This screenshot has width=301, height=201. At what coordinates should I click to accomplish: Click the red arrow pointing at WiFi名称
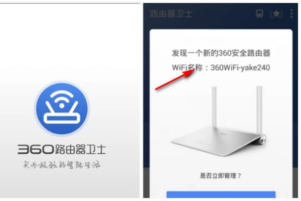pyautogui.click(x=175, y=79)
